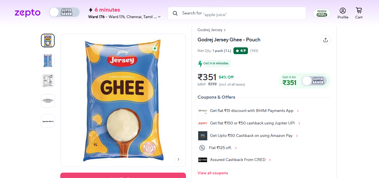Click the CRED cashback offer icon

point(203,160)
